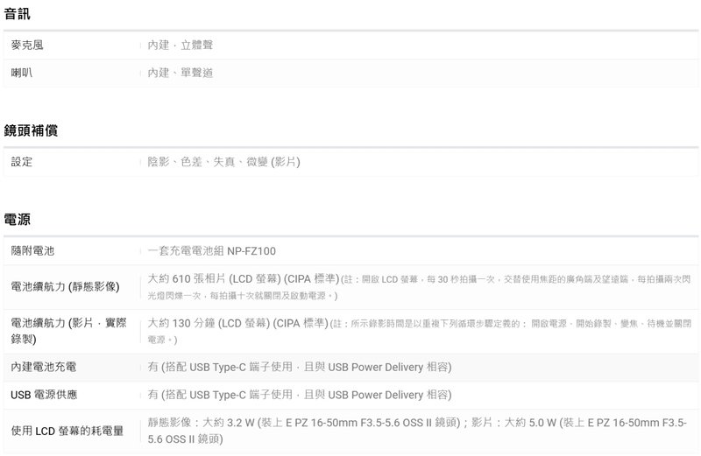Select the 隨附電池 row label
Image resolution: width=701 pixels, height=456 pixels.
pos(32,250)
